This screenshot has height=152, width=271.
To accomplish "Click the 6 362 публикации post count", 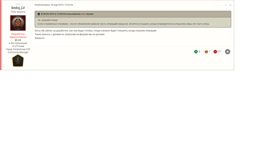I will pos(18,43).
